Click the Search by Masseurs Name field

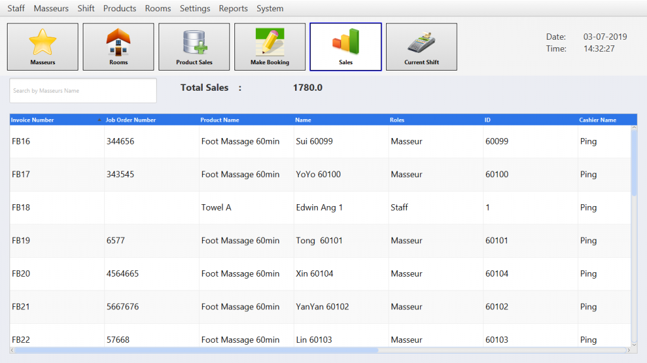[x=83, y=91]
